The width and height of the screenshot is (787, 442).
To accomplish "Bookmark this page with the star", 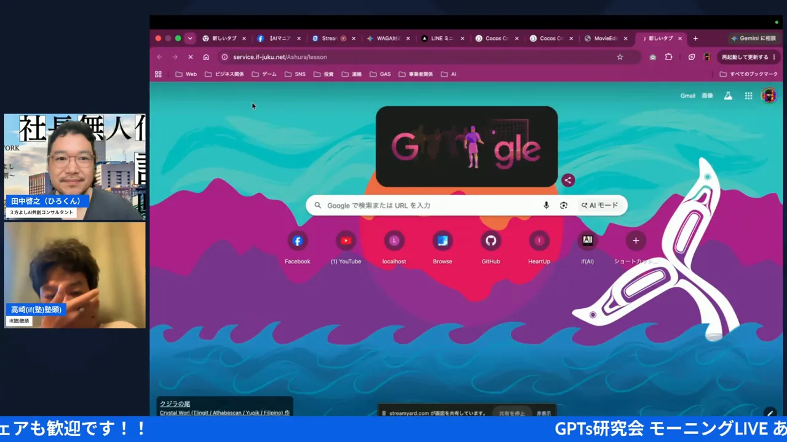I will (x=620, y=57).
